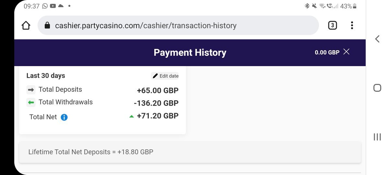This screenshot has width=389, height=175.
Task: Tap the Android back navigation chevron
Action: pos(377,39)
